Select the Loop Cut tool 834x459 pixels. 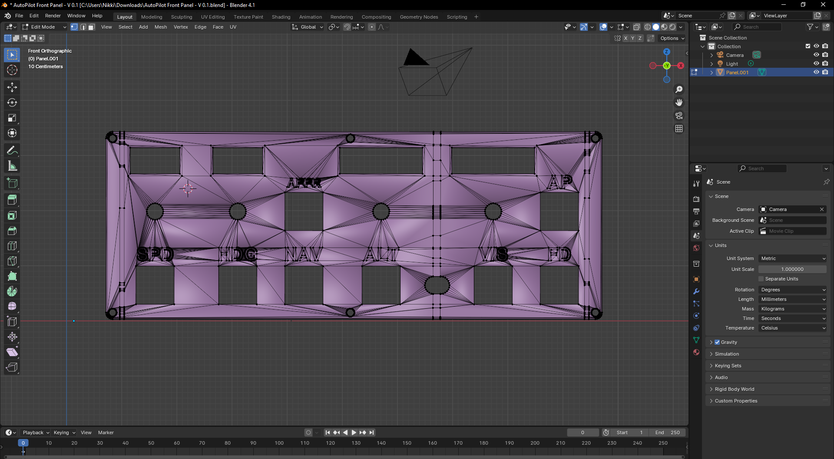12,246
